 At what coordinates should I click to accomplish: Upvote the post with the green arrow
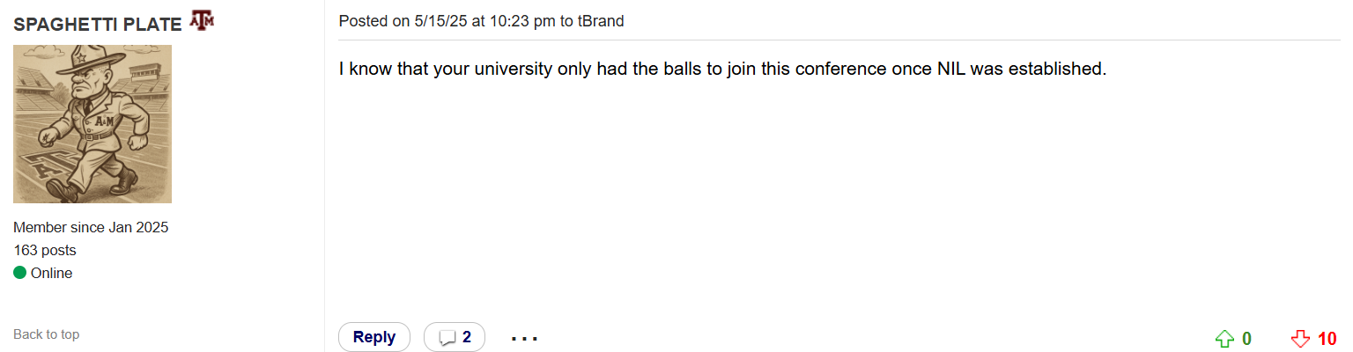[x=1224, y=339]
